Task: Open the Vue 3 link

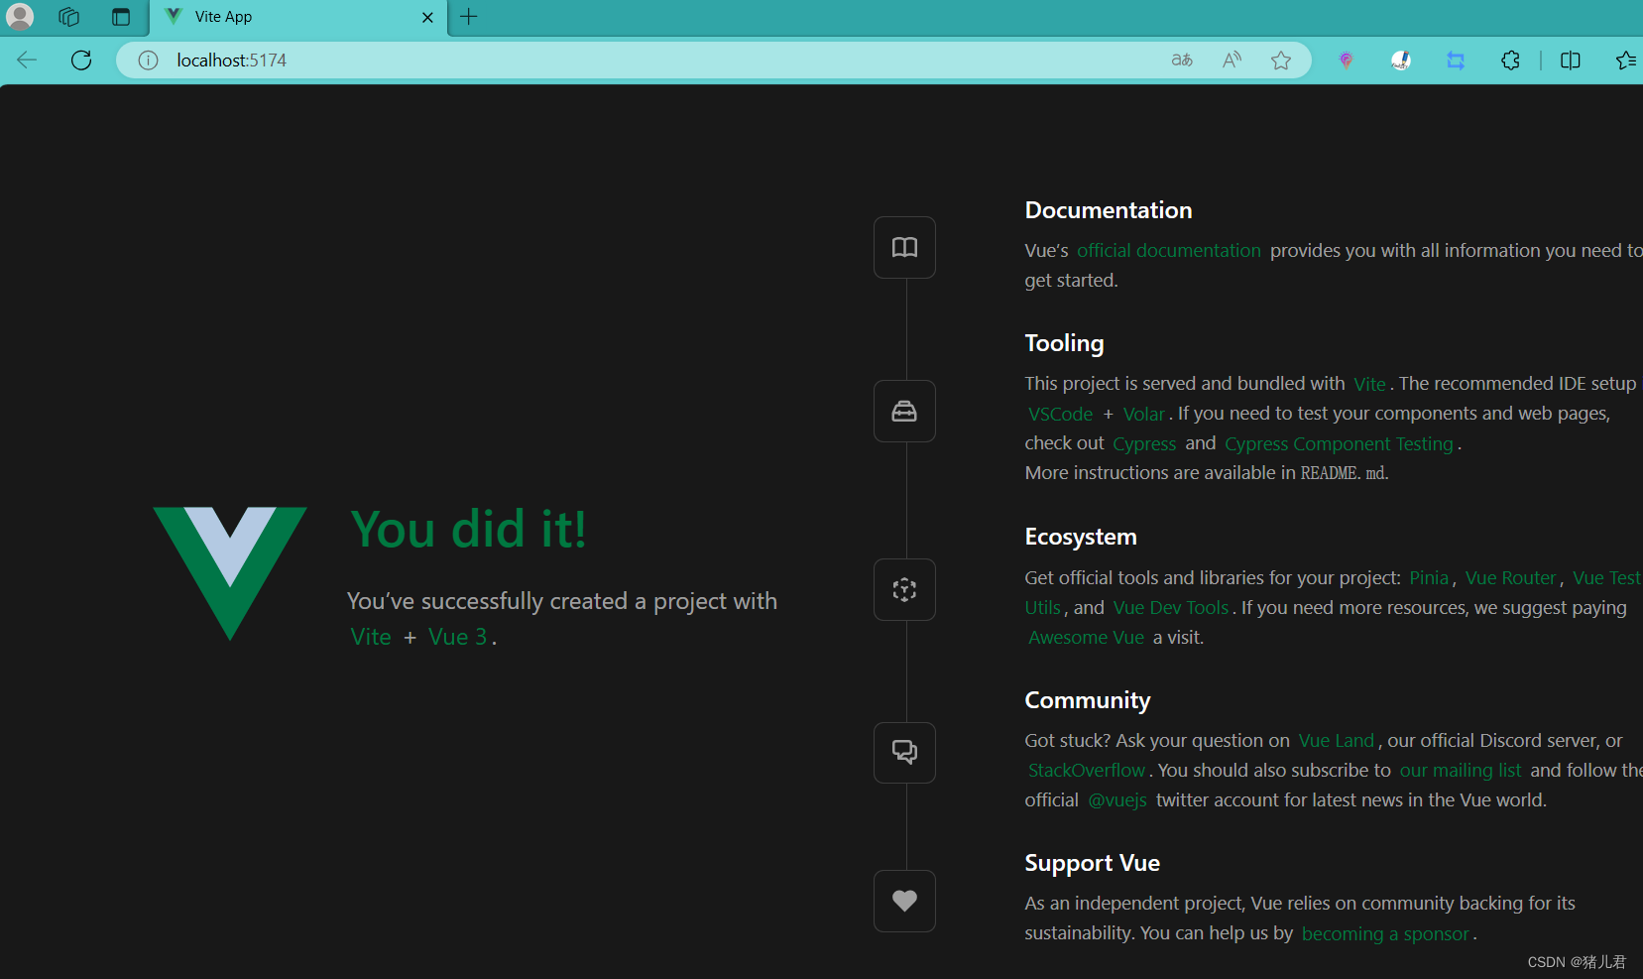Action: pos(458,637)
